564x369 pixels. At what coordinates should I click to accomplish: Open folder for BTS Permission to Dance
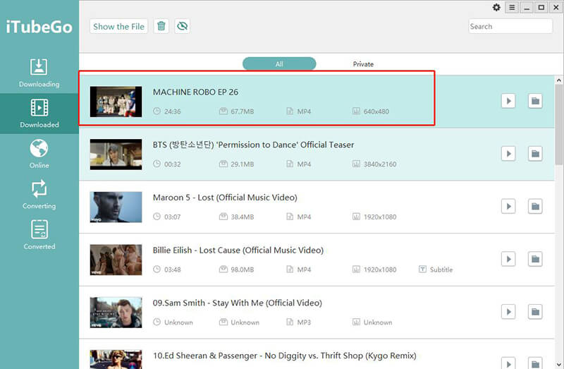pos(535,154)
